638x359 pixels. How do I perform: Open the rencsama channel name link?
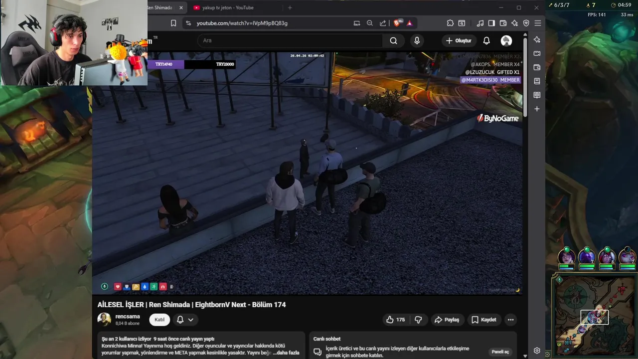pos(128,317)
